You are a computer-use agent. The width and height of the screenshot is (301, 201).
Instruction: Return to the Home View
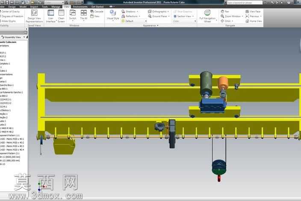tap(254, 21)
